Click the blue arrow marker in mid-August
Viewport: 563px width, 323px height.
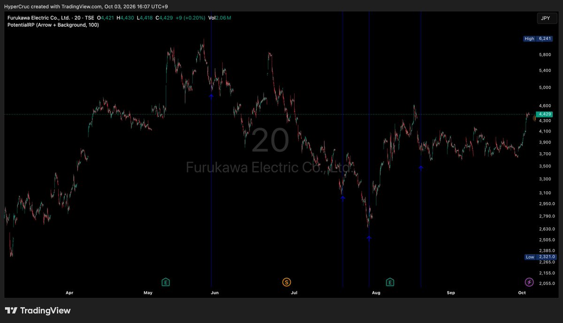click(x=421, y=167)
